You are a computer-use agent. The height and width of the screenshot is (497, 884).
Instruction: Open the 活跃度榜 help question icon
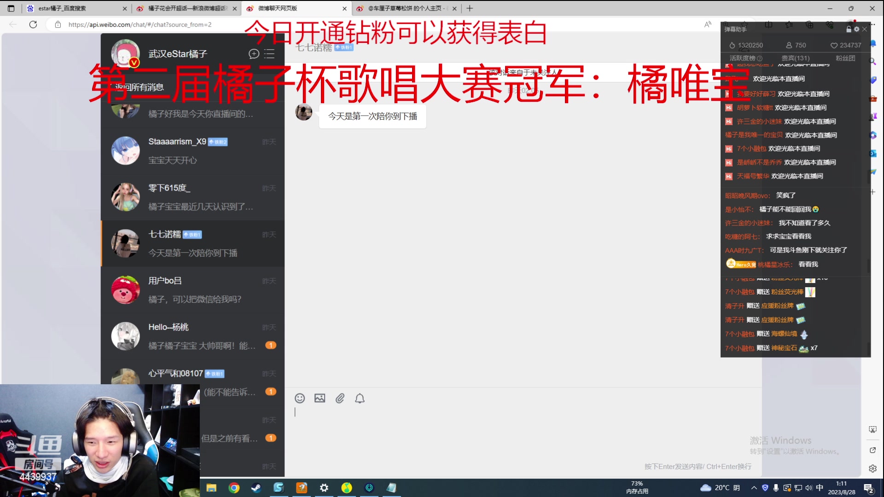[x=760, y=58]
